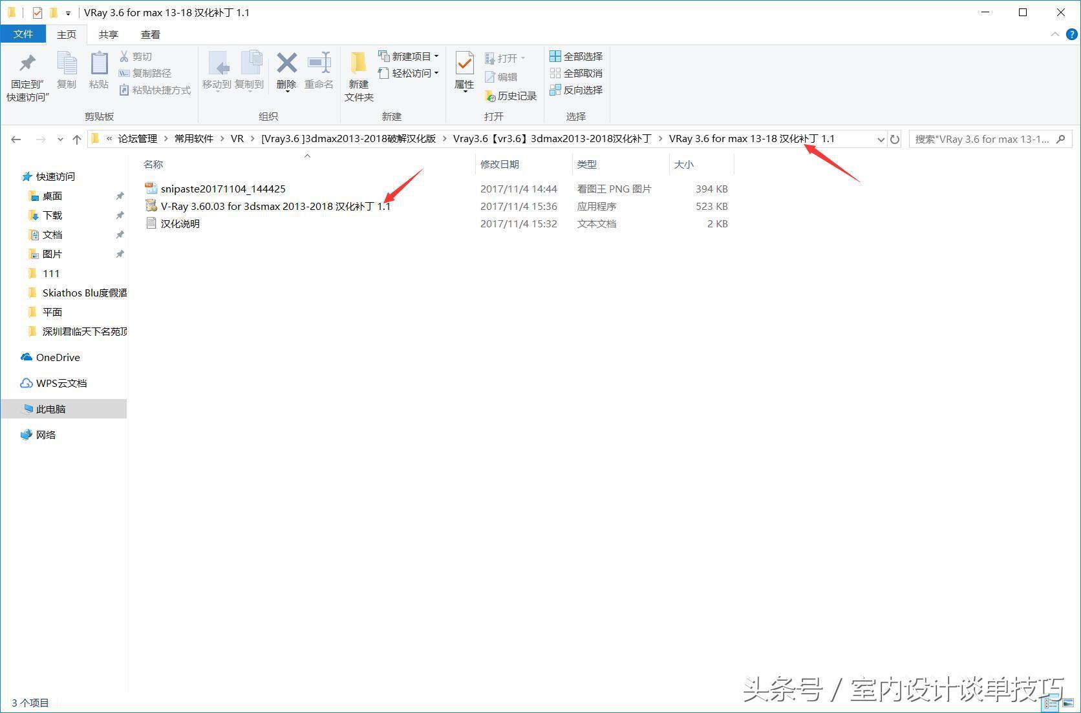Click the Up one level arrow
Image resolution: width=1081 pixels, height=713 pixels.
77,139
